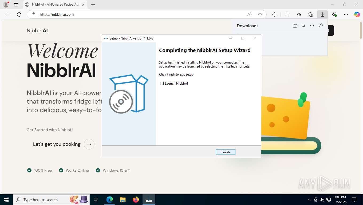This screenshot has width=363, height=205.
Task: Open more options in Downloads panel
Action: [x=312, y=26]
